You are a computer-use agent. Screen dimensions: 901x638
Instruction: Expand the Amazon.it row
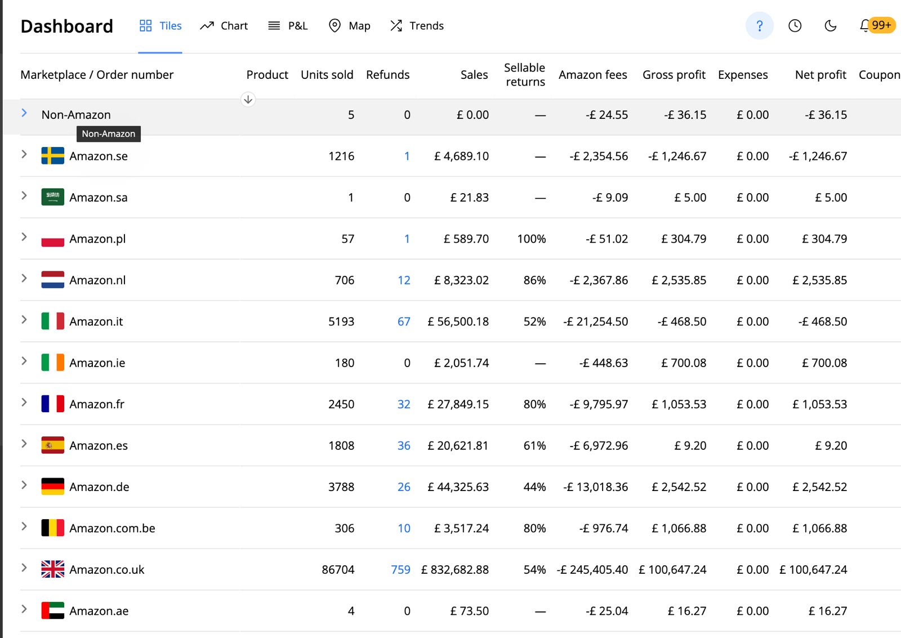click(x=24, y=320)
